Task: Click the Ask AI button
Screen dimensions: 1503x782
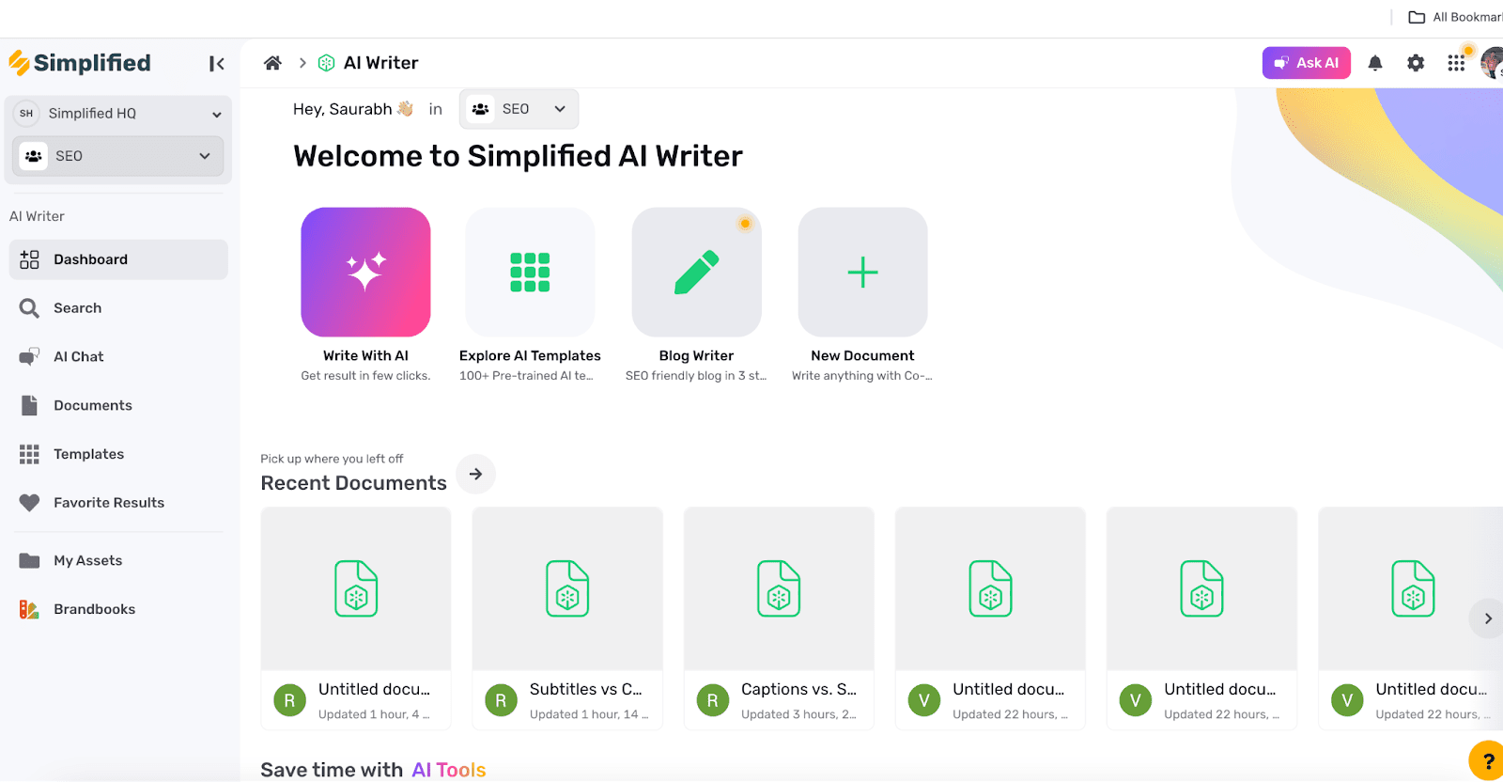Action: (x=1307, y=63)
